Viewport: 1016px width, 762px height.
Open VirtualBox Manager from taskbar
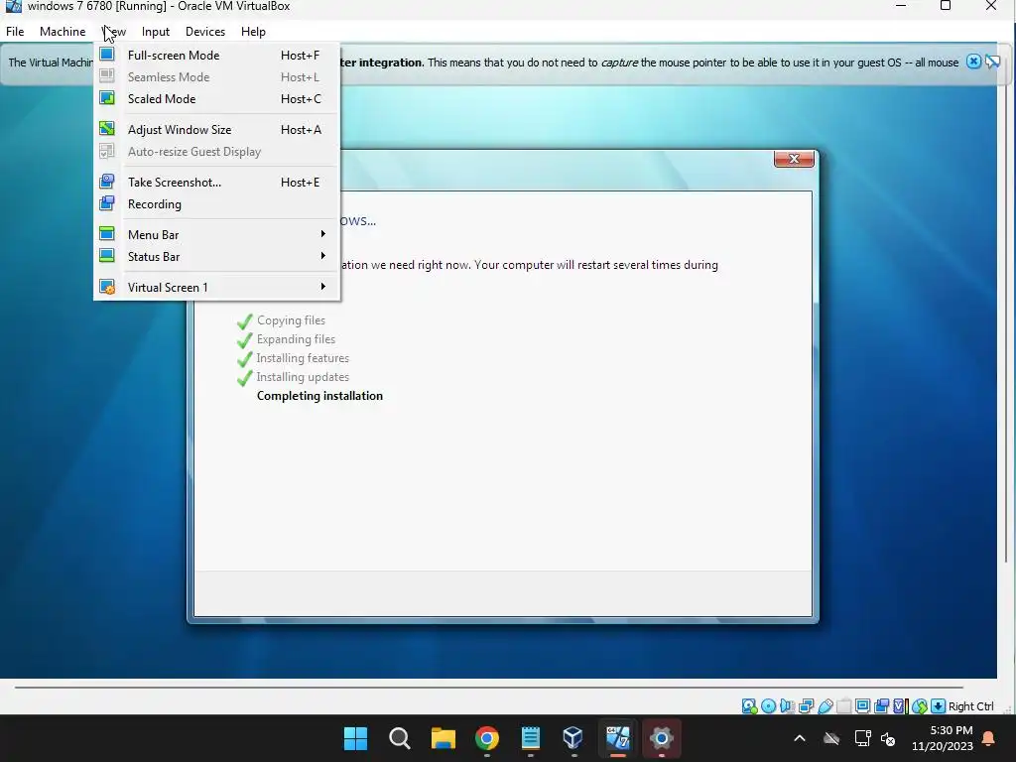pyautogui.click(x=573, y=738)
